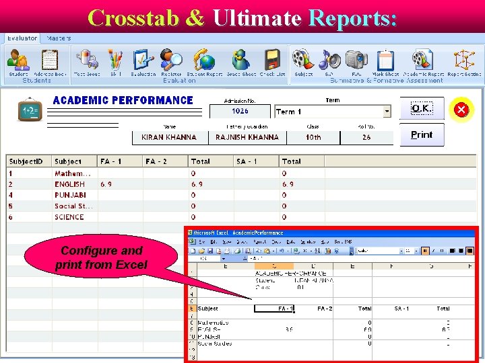Toggle Italic formatting in Excel

(434, 251)
